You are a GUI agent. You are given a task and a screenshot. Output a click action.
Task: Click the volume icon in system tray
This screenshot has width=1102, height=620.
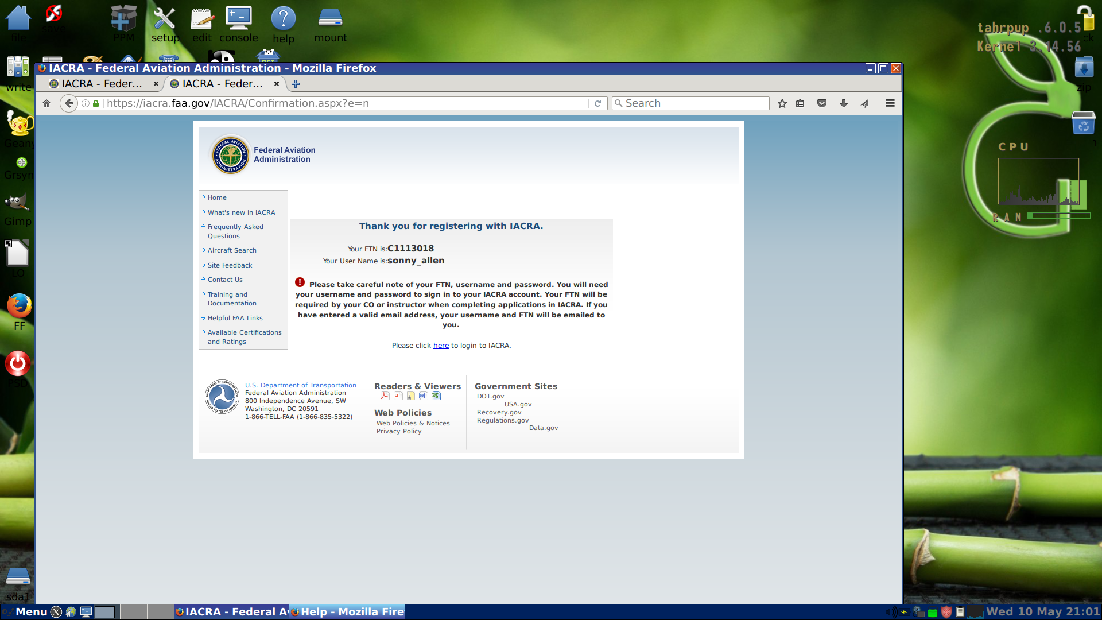pos(890,612)
